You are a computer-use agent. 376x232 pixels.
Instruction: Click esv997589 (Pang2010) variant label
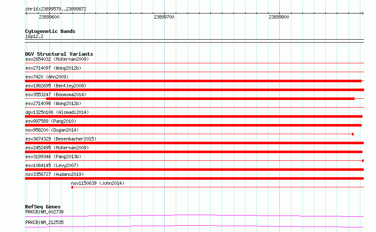point(51,121)
